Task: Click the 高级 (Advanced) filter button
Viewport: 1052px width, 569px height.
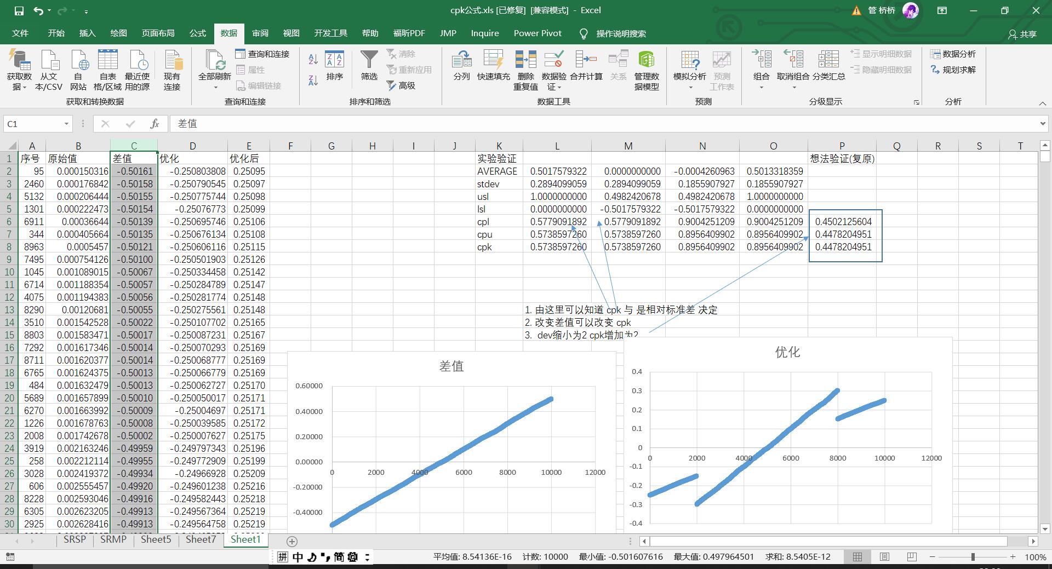Action: coord(401,85)
